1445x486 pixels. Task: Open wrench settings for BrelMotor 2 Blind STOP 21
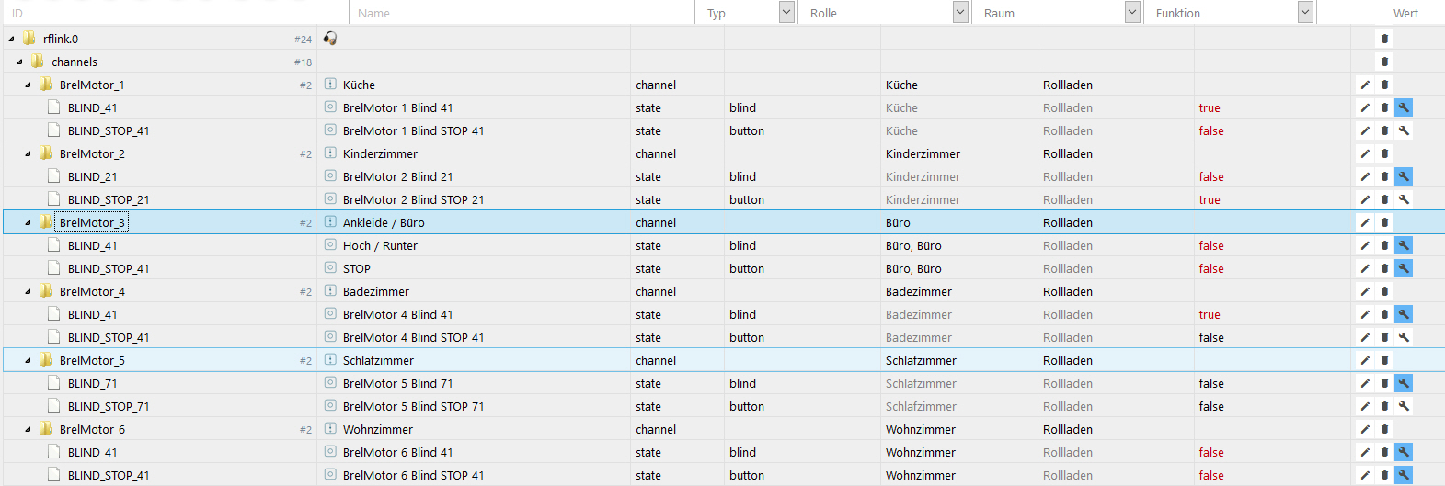[1404, 199]
